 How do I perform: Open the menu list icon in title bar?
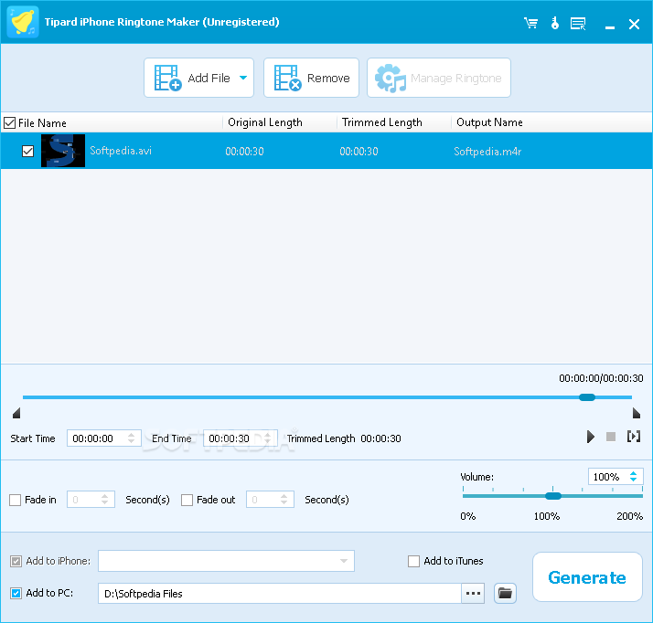(578, 24)
